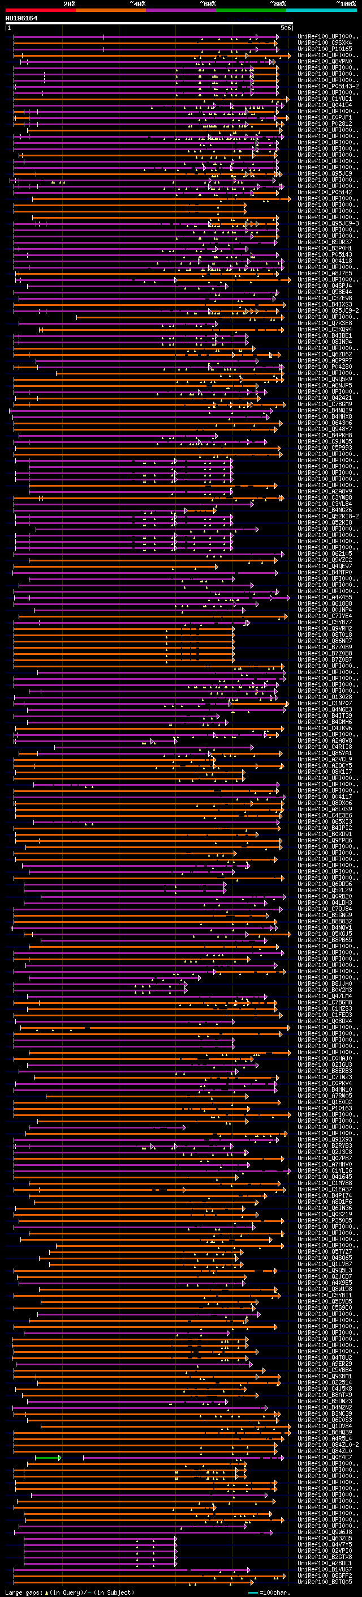Select hit label UniRef100_Q5TYZ7
362x1597 pixels.
(325, 1251)
